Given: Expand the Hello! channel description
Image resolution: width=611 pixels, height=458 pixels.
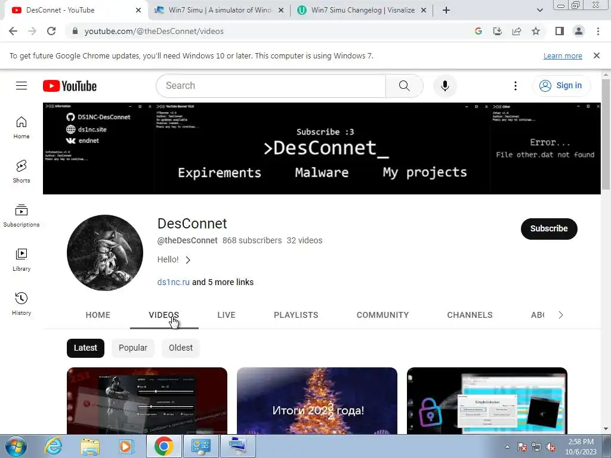Looking at the screenshot, I should pos(174,260).
